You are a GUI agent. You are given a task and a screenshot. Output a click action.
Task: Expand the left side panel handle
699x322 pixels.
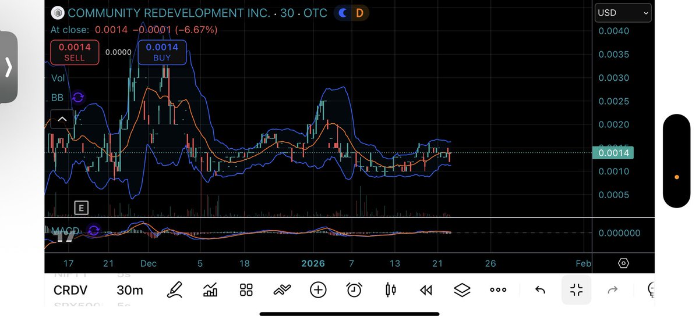pyautogui.click(x=9, y=67)
